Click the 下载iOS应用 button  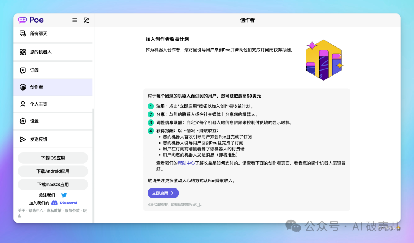click(x=53, y=158)
